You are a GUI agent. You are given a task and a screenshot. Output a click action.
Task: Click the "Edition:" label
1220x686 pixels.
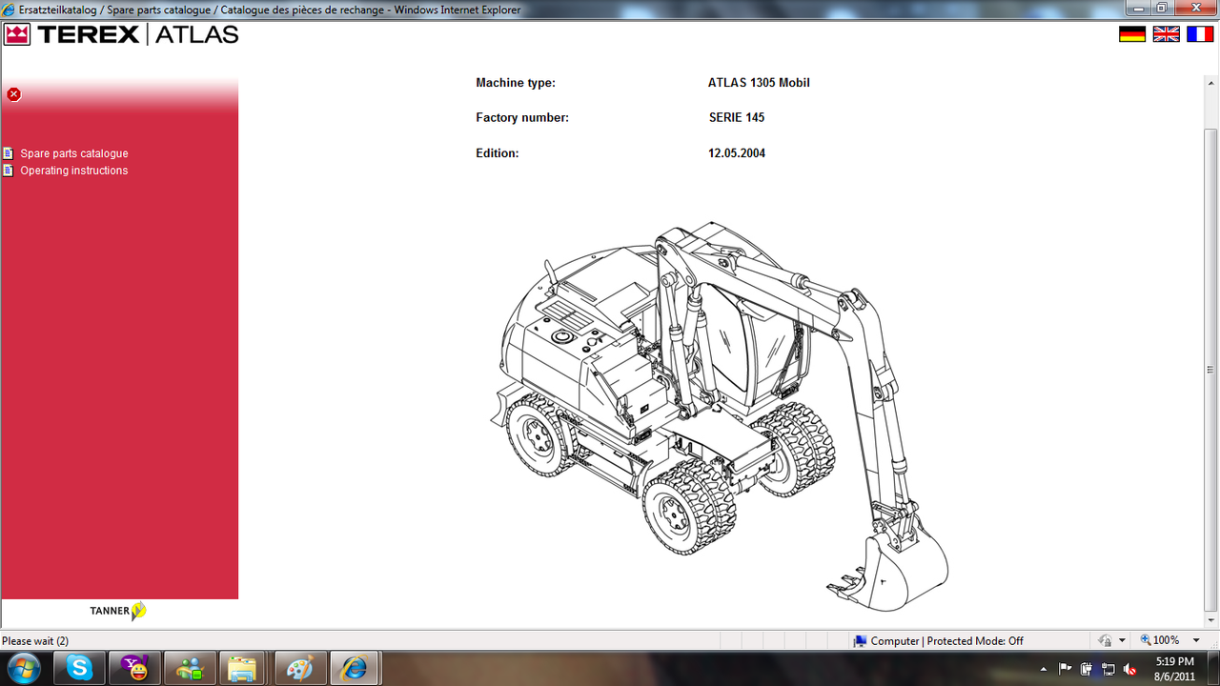coord(498,153)
